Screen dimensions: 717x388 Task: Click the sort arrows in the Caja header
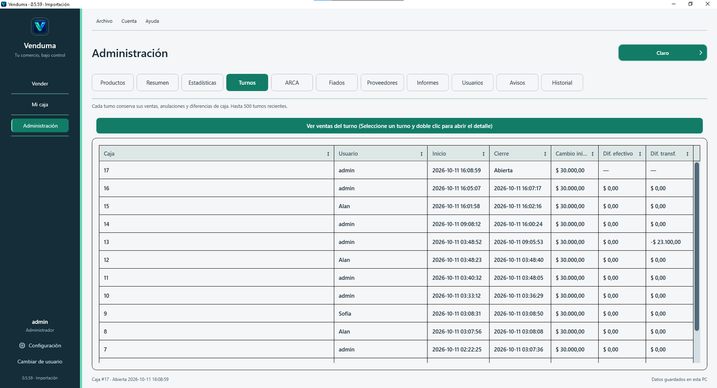[328, 153]
